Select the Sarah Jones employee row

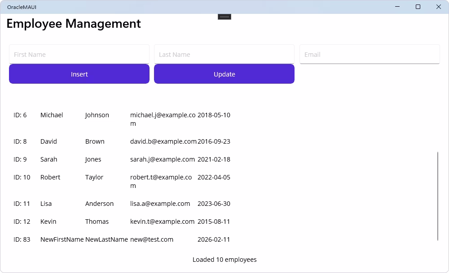[121, 159]
